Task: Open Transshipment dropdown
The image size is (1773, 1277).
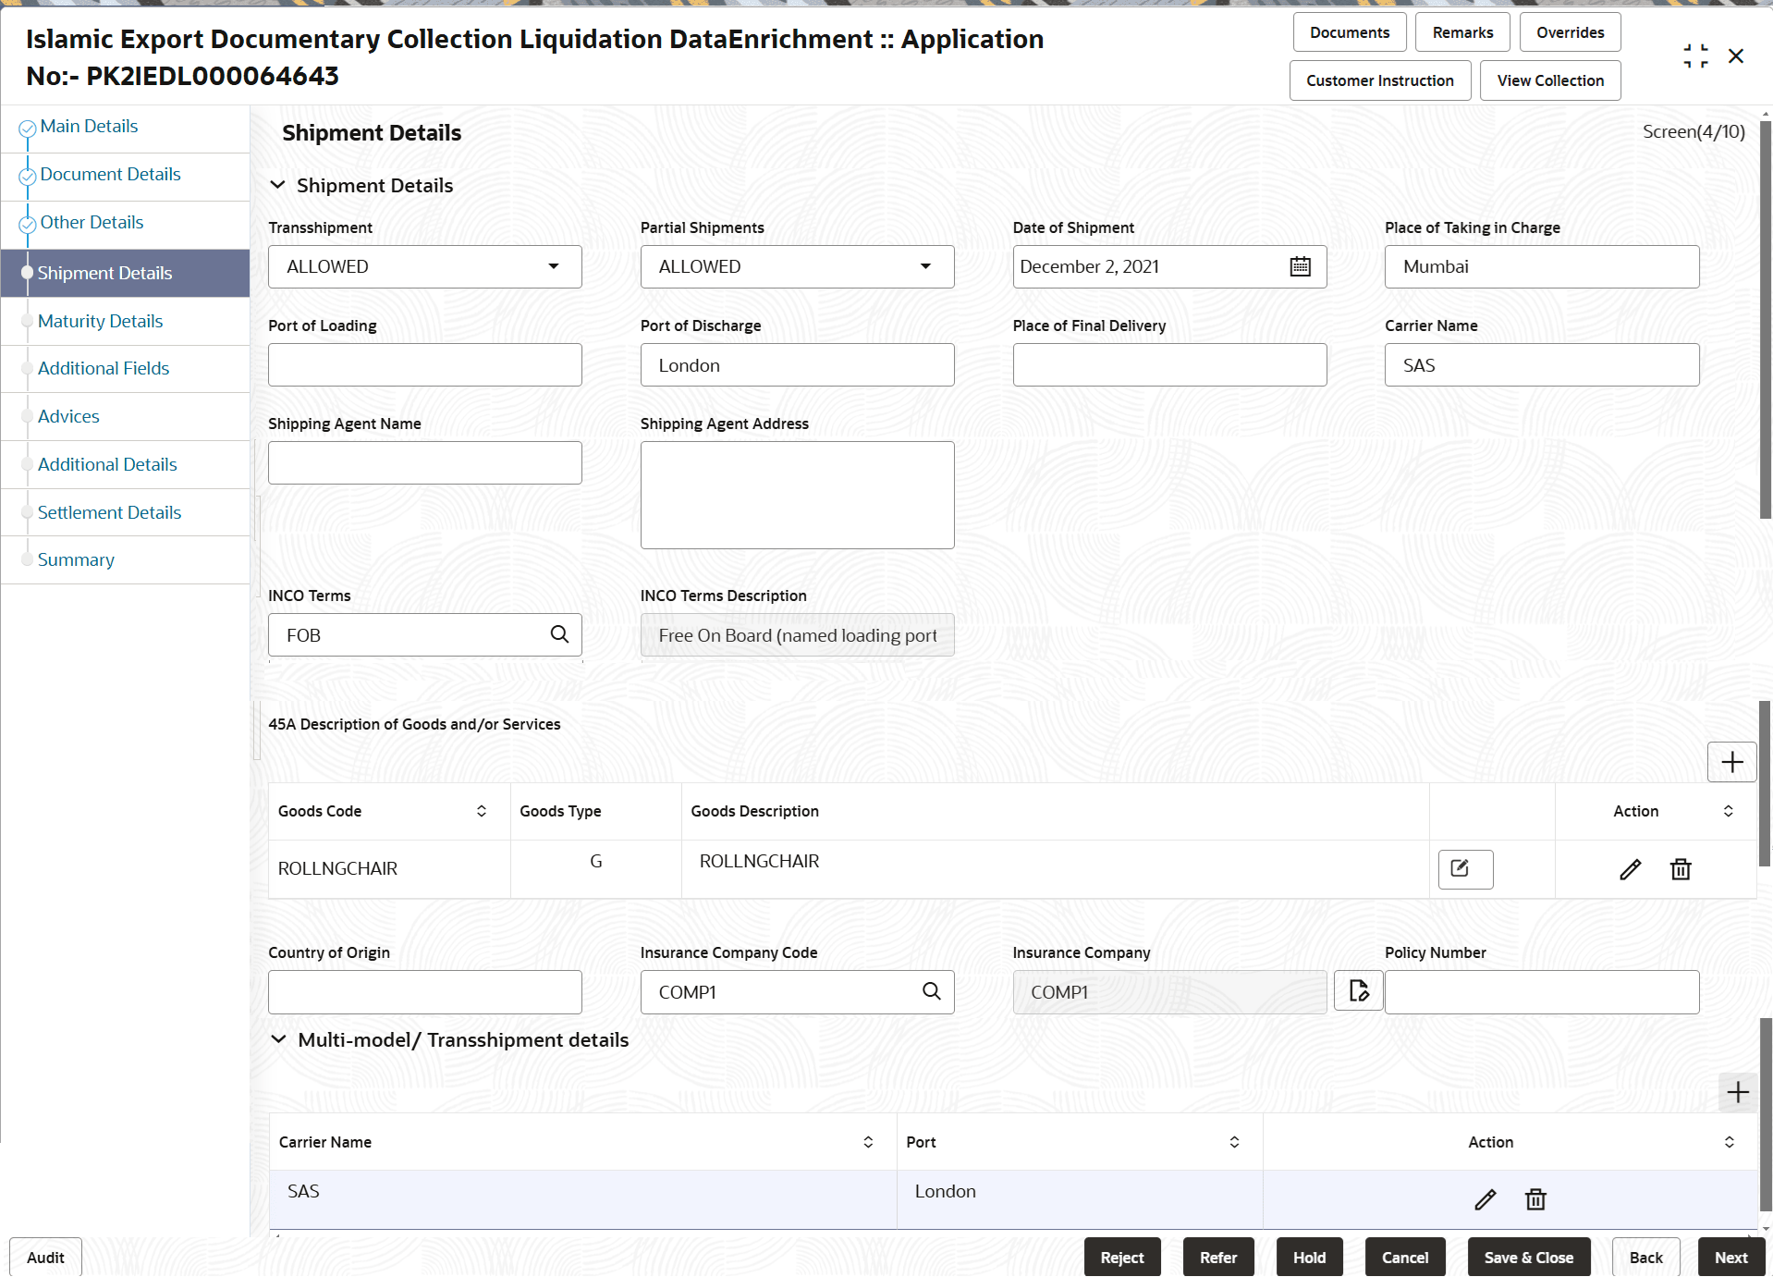Action: point(553,266)
